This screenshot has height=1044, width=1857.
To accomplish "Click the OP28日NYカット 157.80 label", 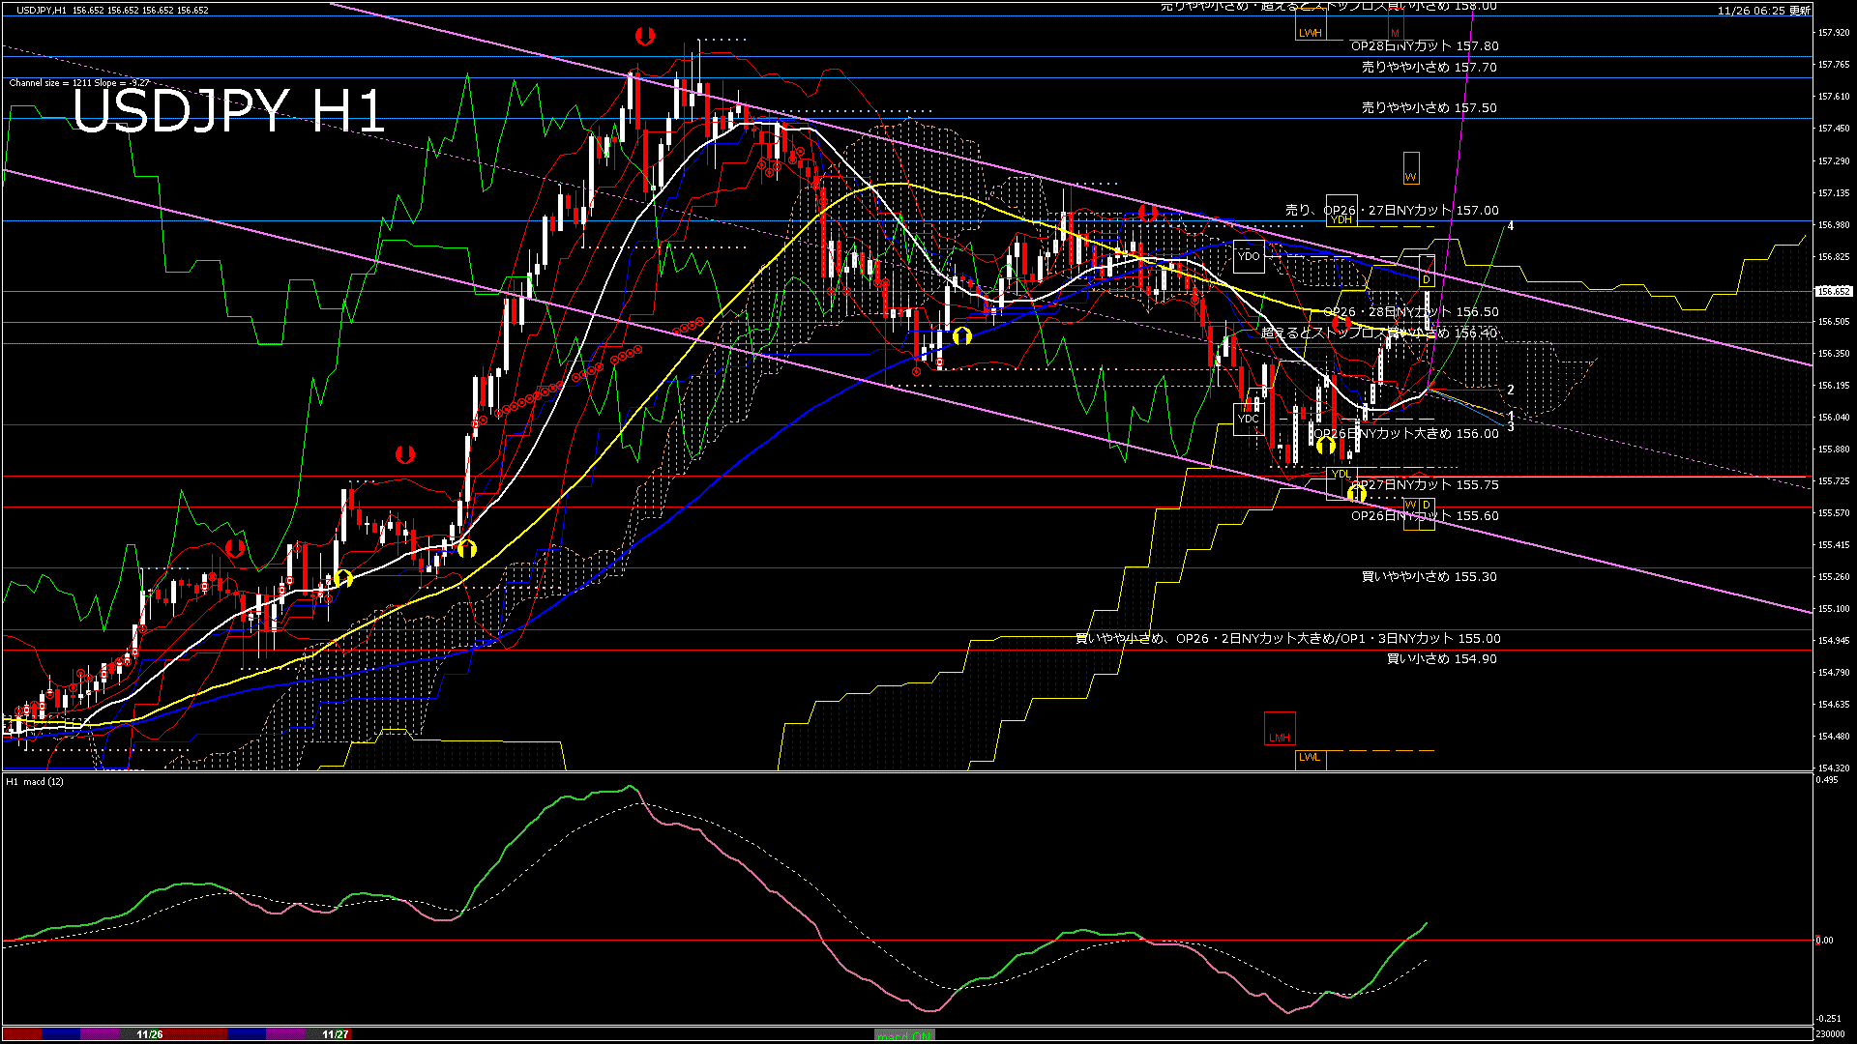I will point(1424,45).
